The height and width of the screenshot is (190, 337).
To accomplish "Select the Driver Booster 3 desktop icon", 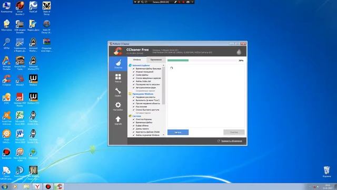I will click(x=20, y=8).
